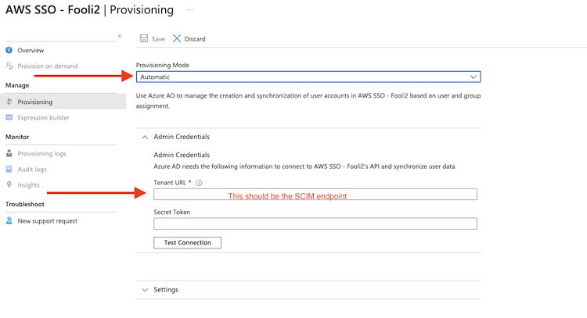Click the Provisioning Mode label
Image resolution: width=587 pixels, height=318 pixels.
click(x=163, y=65)
